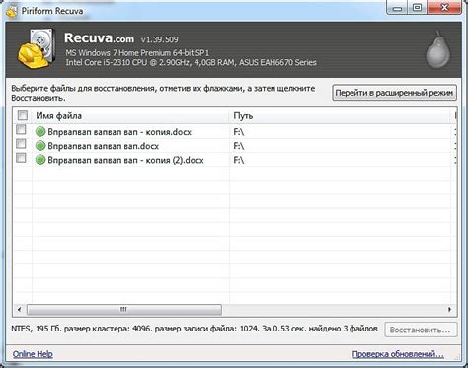Tick checkbox for копия (2).docx file
The height and width of the screenshot is (368, 468).
click(x=21, y=158)
